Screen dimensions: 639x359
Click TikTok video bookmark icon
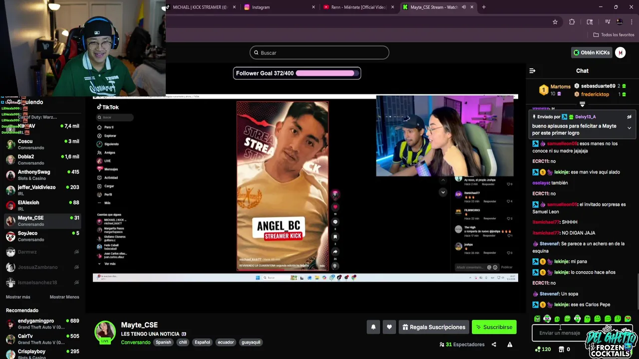(x=335, y=237)
